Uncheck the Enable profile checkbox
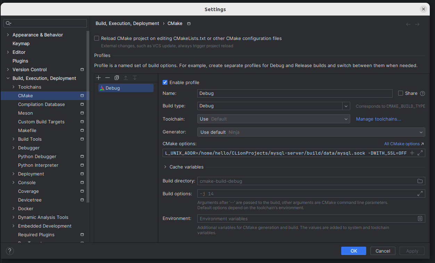This screenshot has width=435, height=263. coord(165,82)
